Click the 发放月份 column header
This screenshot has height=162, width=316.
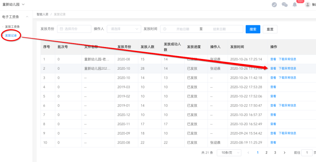click(124, 47)
